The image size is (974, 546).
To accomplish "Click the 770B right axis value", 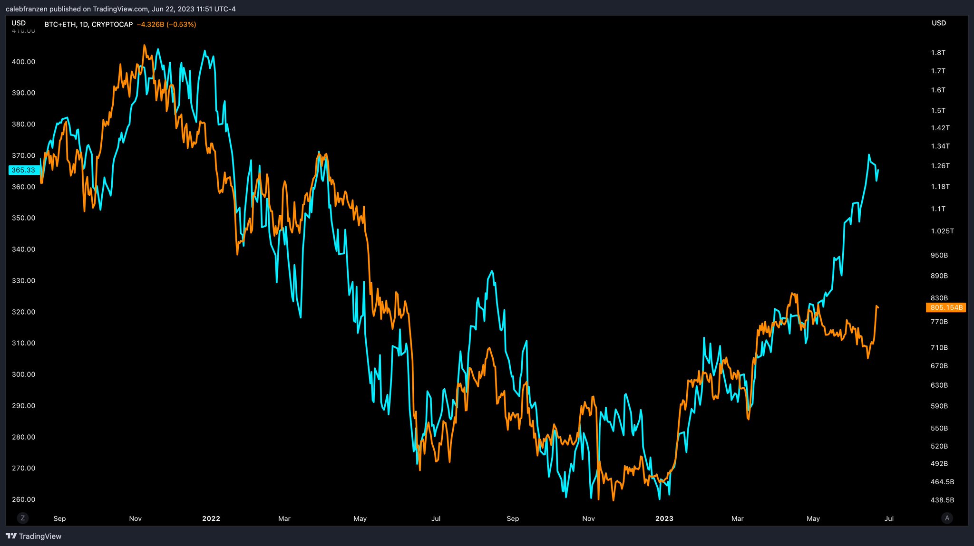I will tap(939, 322).
